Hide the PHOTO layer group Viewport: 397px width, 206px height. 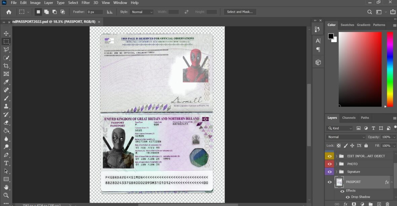tap(329, 164)
